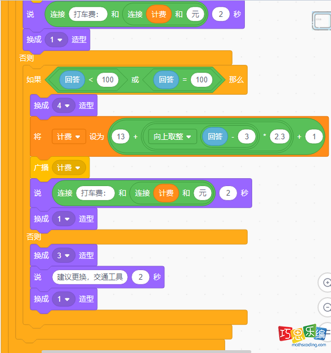331x353 pixels.
Task: Click the 广播 block label
Action: [x=41, y=167]
